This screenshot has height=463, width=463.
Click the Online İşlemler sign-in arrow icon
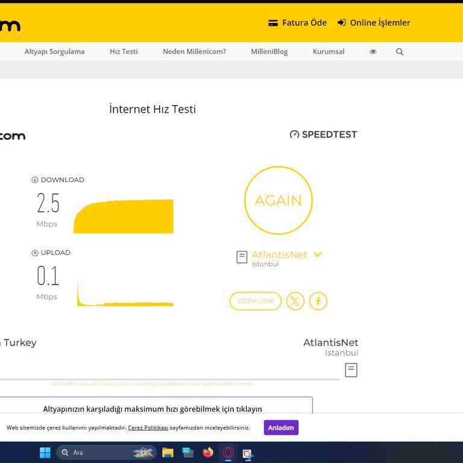click(342, 22)
